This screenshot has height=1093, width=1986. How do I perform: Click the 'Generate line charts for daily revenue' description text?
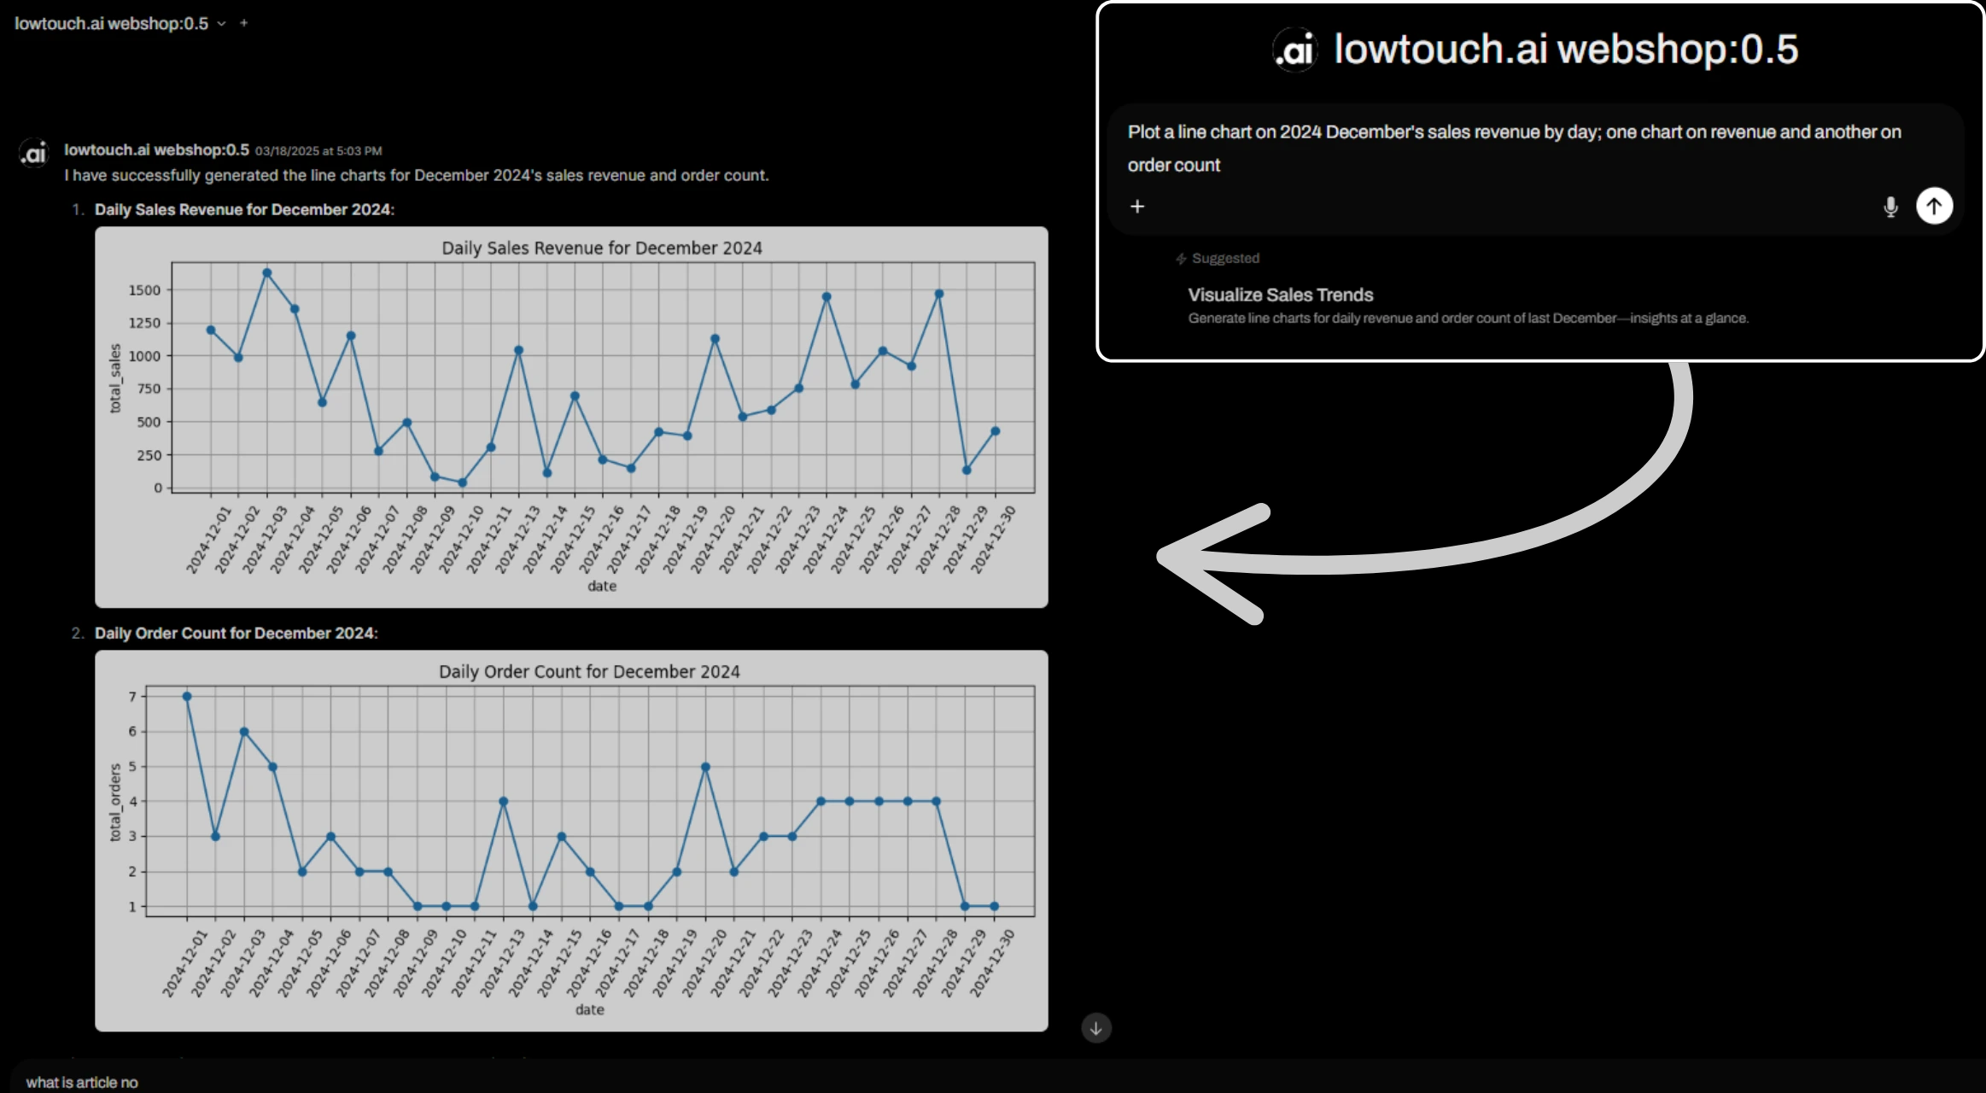(x=1468, y=319)
